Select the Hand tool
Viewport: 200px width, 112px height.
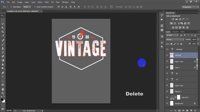click(x=3, y=89)
